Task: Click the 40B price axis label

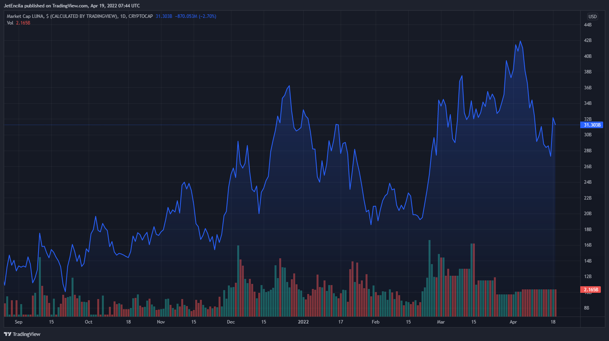Action: coord(588,56)
